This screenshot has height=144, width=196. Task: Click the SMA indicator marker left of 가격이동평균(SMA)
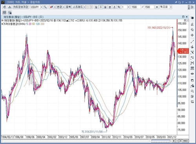pos(2,24)
